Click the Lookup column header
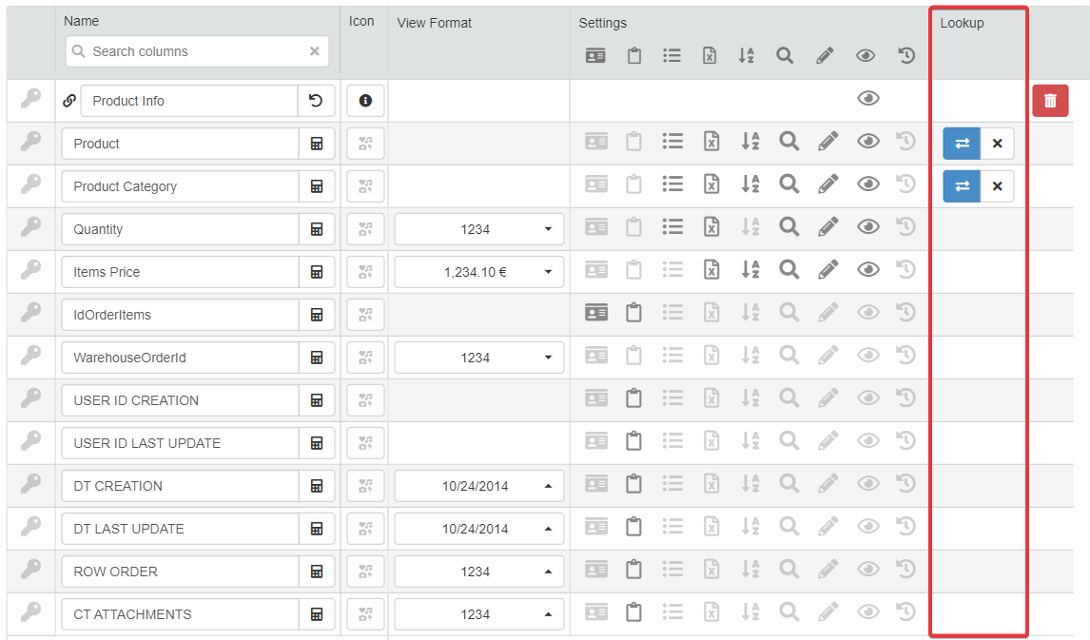The image size is (1090, 640). tap(962, 23)
